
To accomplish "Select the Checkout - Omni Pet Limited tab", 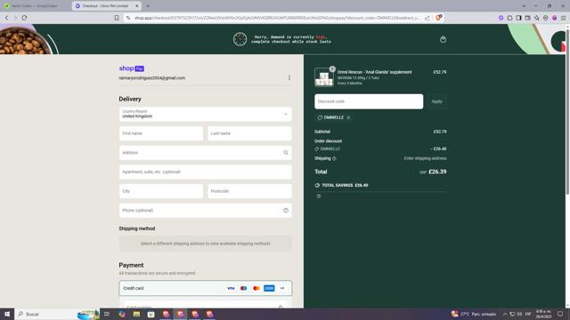I will point(105,6).
